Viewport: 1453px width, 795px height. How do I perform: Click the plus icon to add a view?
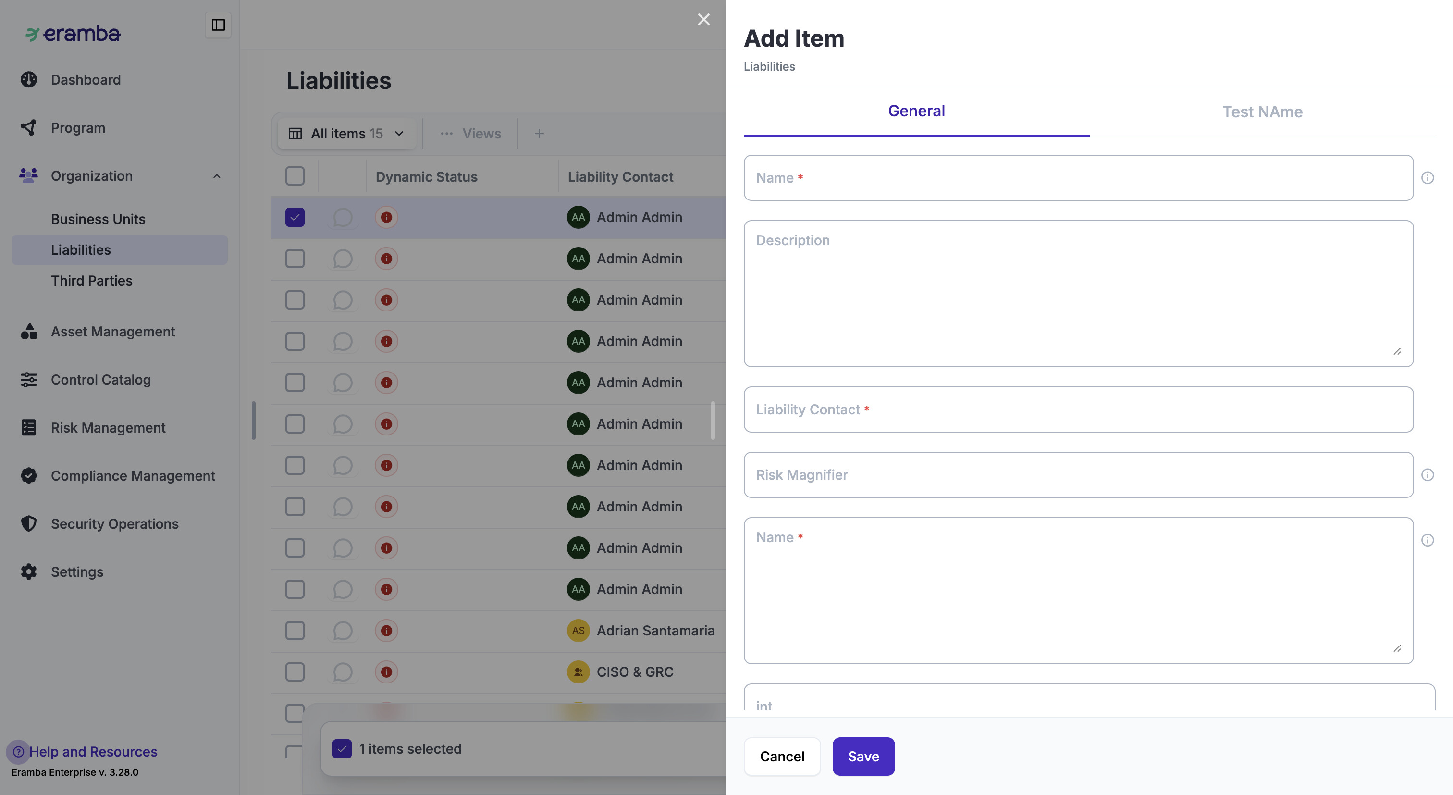(x=539, y=134)
